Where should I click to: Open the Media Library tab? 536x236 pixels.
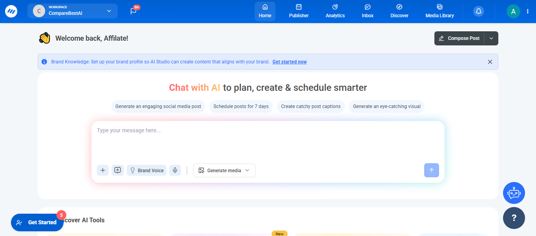439,11
